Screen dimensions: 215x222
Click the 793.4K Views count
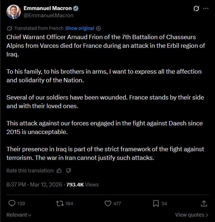click(82, 185)
